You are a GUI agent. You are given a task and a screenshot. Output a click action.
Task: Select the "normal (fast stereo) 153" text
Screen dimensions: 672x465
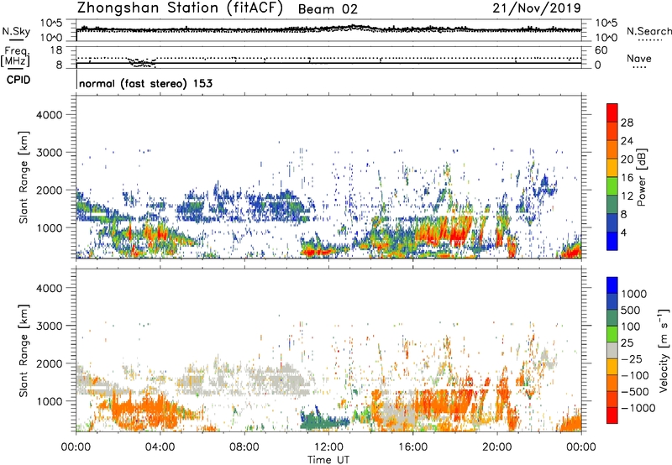pos(145,83)
